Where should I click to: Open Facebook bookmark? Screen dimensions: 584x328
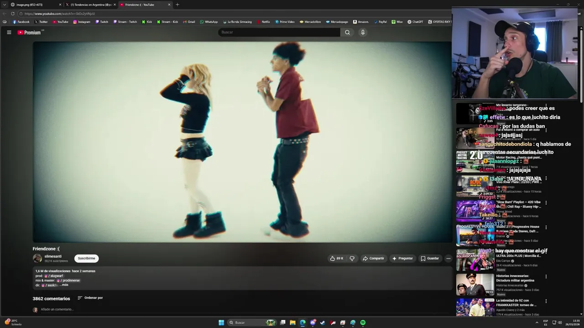(21, 22)
